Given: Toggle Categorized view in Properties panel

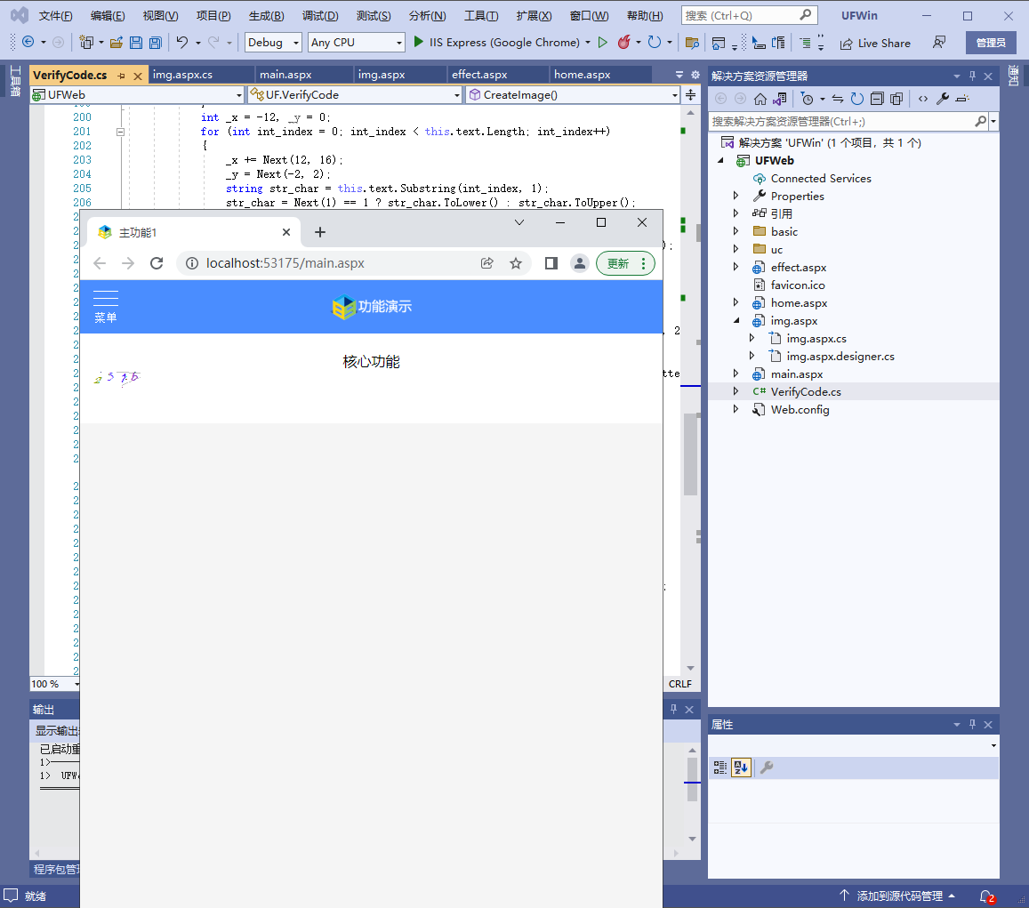Looking at the screenshot, I should [x=719, y=767].
